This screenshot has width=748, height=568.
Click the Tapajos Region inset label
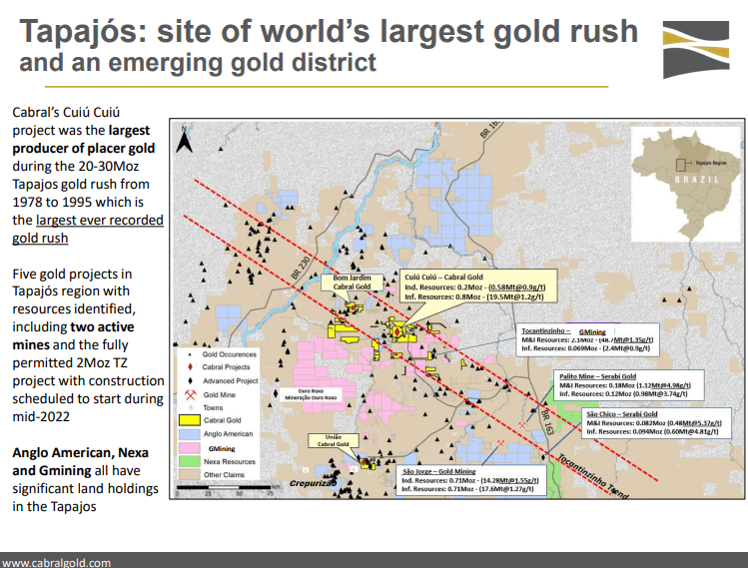point(711,163)
